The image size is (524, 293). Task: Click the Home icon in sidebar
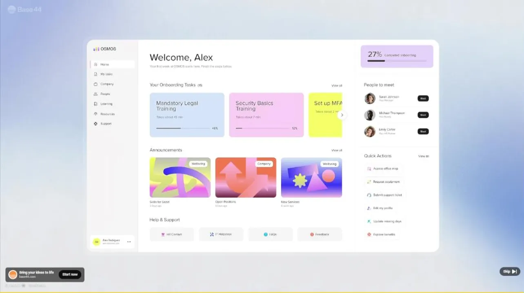coord(95,64)
